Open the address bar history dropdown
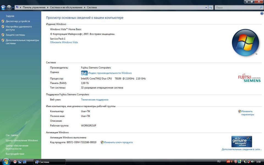The height and width of the screenshot is (165, 264). 206,7
